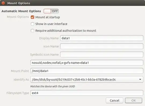Viewport: 145px width, 106px height.
Task: Select the Symbolic Icon Name text box
Action: (x=102, y=55)
